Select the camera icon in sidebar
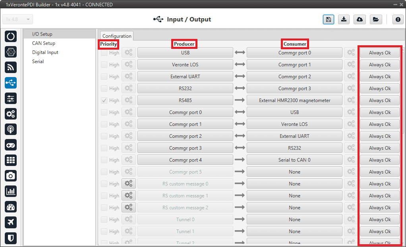 click(11, 176)
